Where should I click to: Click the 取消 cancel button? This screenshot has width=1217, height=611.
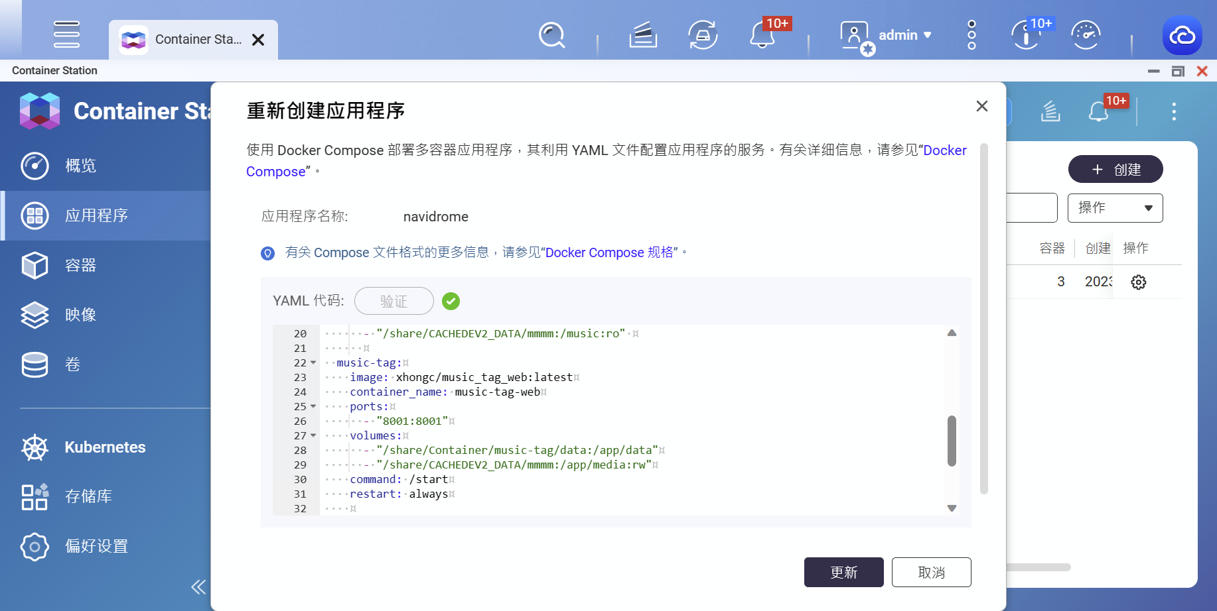(932, 572)
